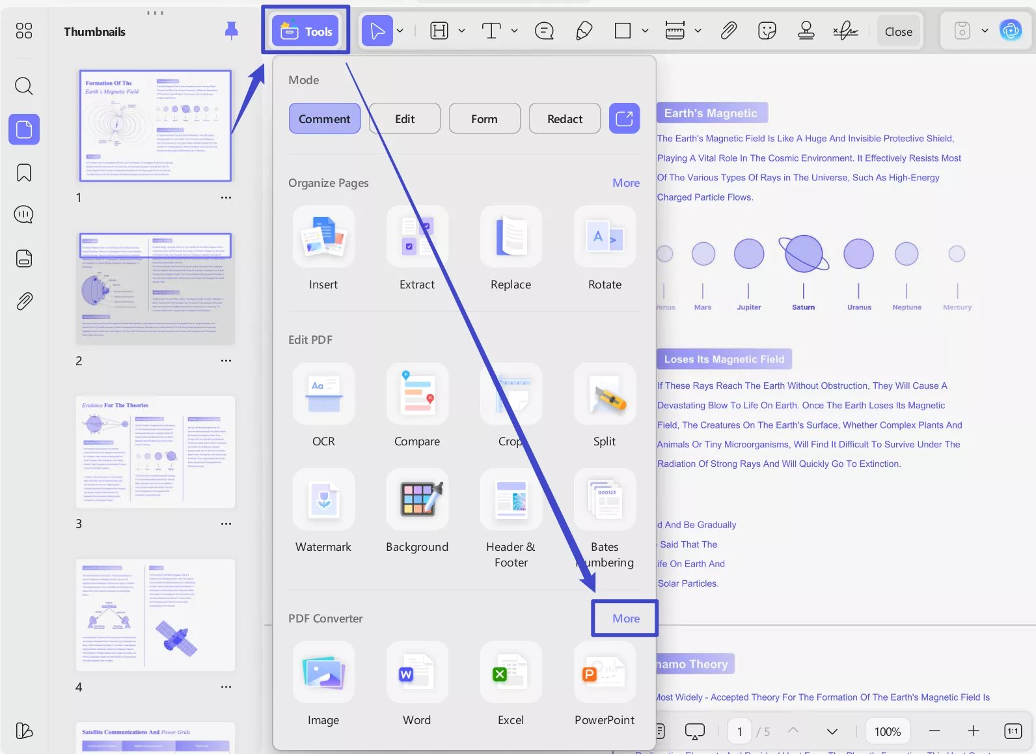Viewport: 1036px width, 754px height.
Task: Choose Replace pages tool
Action: (x=511, y=249)
